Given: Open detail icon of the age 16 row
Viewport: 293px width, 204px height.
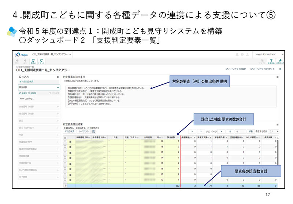Looking at the screenshot, I should click(x=70, y=169).
